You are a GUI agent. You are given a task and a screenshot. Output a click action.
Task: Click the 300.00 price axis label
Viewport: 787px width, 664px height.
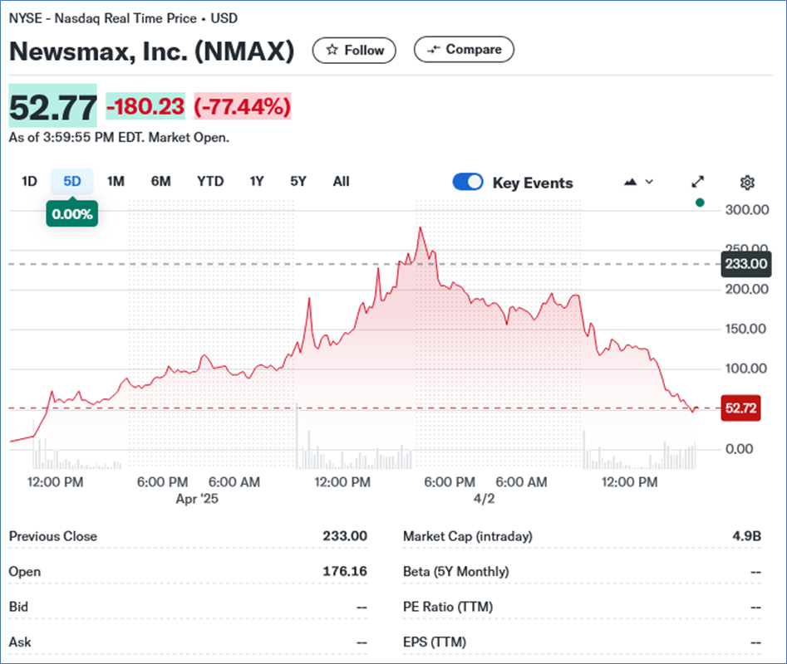(x=747, y=209)
